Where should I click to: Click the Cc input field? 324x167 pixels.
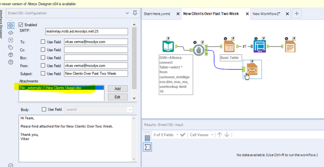point(96,50)
